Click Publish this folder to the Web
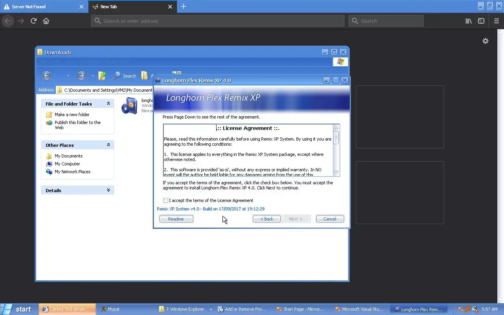This screenshot has width=504, height=315. click(x=78, y=125)
